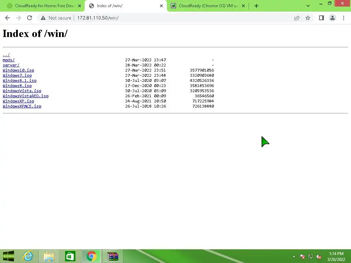Open the parent directory link
351x263 pixels.
pyautogui.click(x=6, y=55)
